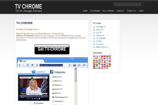Screen dimensions: 158x105
Task: Open the Firefox TV link
Action: click(100, 30)
